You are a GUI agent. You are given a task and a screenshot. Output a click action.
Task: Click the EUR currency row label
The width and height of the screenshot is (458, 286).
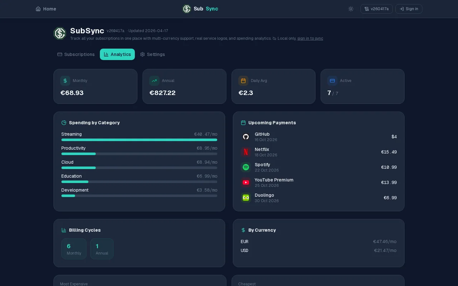click(244, 242)
